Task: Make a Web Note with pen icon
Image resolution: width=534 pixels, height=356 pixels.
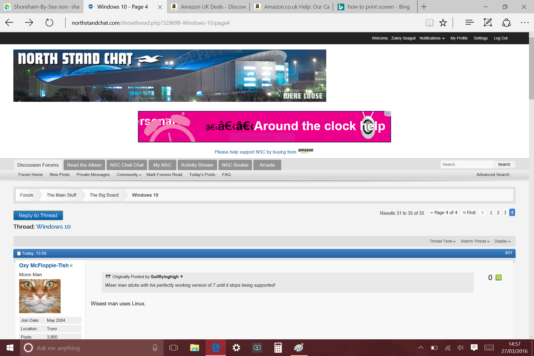Action: coord(488,23)
